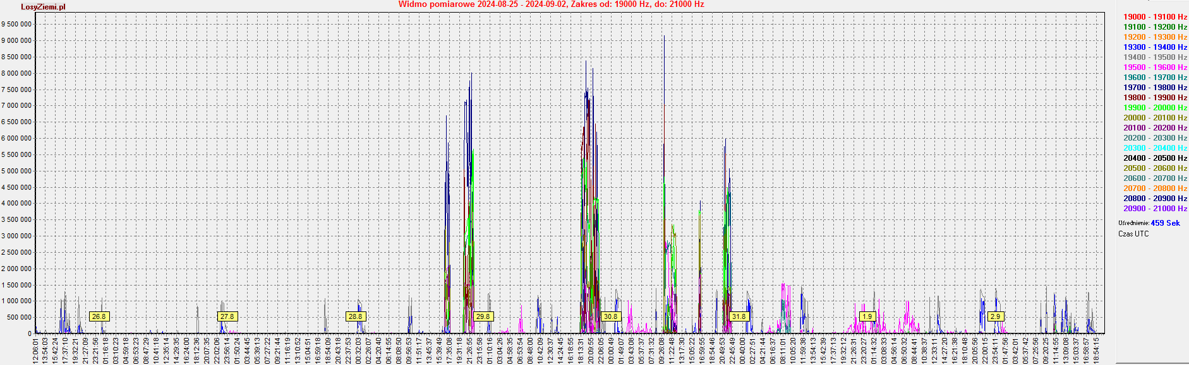Select the 19000 - 19100 Hz legend entry
Screen dimensions: 1189x365
click(1155, 17)
